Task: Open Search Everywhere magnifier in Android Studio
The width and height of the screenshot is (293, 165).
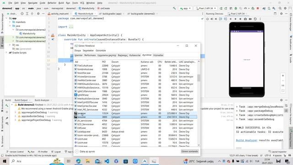Action: click(280, 8)
